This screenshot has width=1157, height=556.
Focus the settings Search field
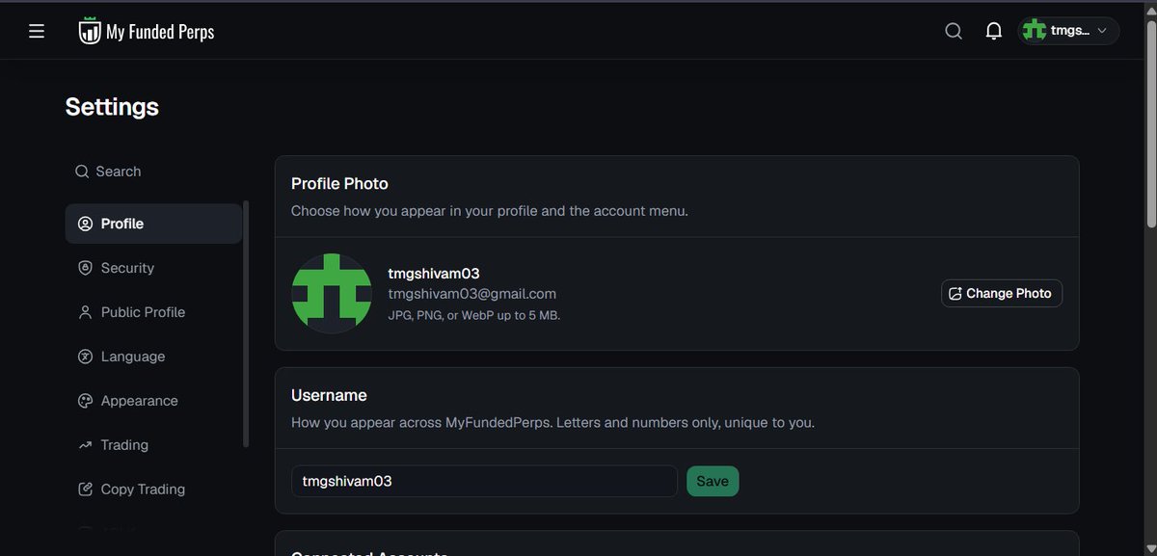(153, 172)
